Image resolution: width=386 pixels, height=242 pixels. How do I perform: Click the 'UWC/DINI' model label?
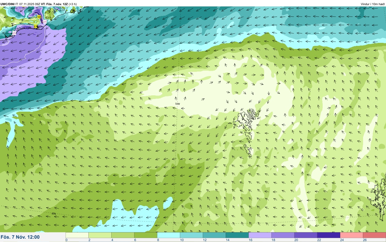tap(8, 4)
